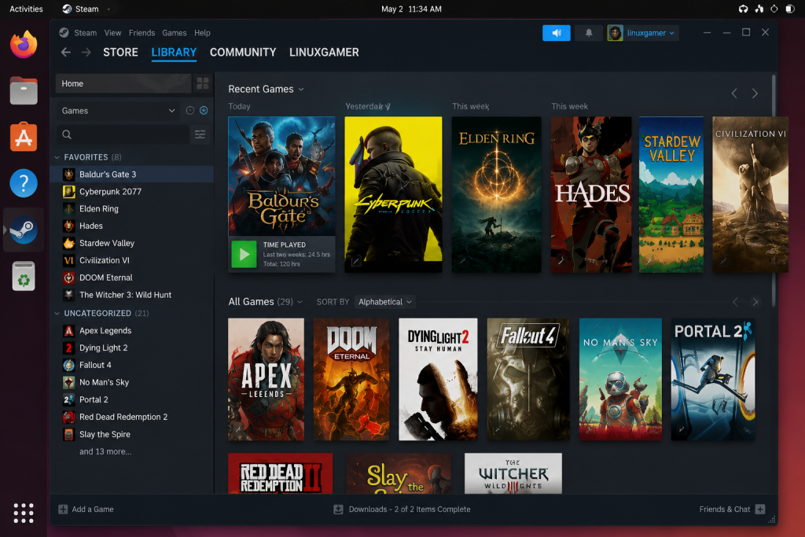
Task: Advance All Games shelf right arrow
Action: [755, 302]
